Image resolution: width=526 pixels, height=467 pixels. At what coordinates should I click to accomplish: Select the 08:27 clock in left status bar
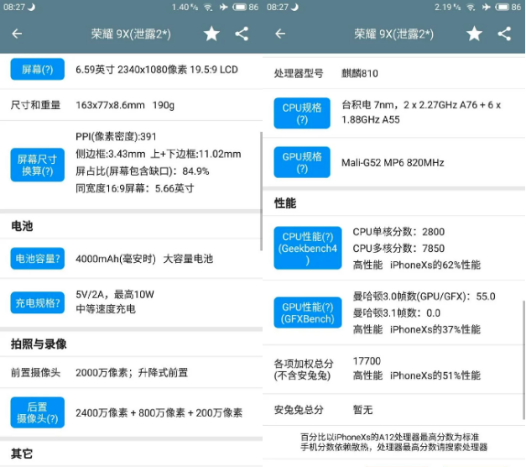click(x=14, y=7)
